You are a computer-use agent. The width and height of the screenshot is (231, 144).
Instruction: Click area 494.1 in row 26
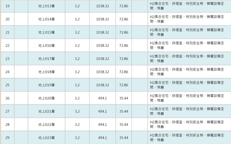103,98
